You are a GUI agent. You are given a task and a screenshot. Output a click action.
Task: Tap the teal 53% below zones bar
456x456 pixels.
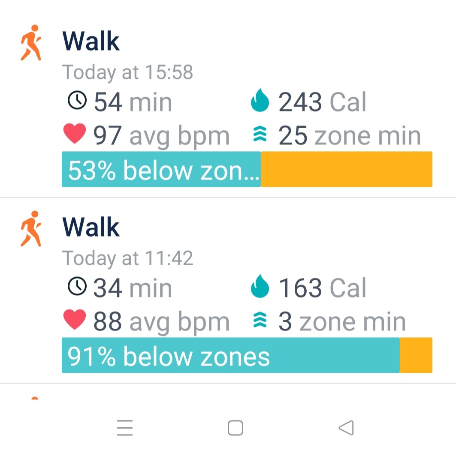pos(161,170)
